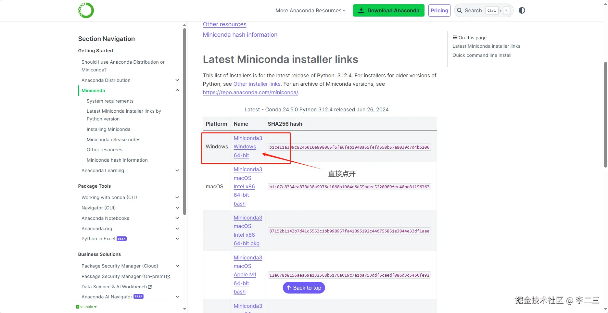Image resolution: width=608 pixels, height=313 pixels.
Task: Open Anaconda Notebooks in the sidebar
Action: pos(105,218)
